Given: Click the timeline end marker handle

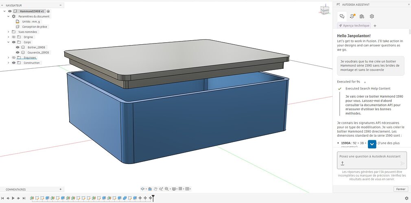Looking at the screenshot, I should coord(153,197).
